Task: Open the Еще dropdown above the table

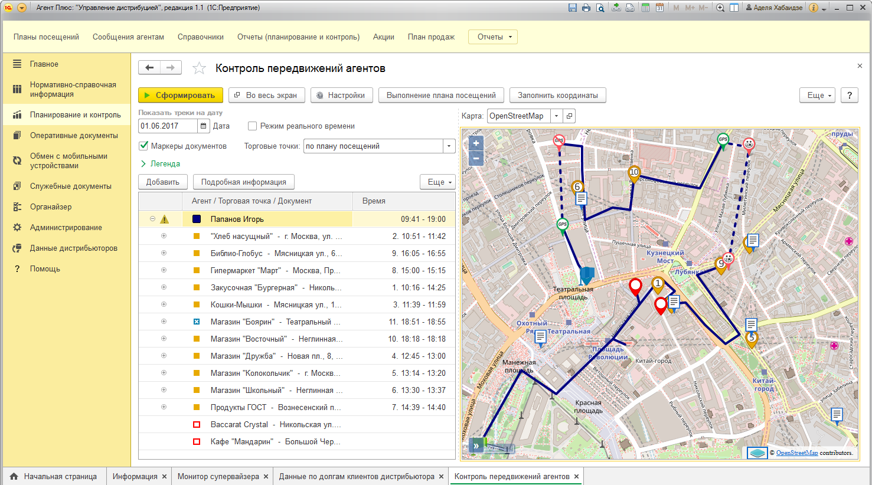Action: click(x=437, y=182)
